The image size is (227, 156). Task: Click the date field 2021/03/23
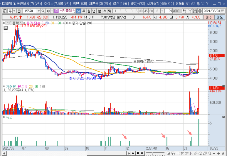[212, 11]
